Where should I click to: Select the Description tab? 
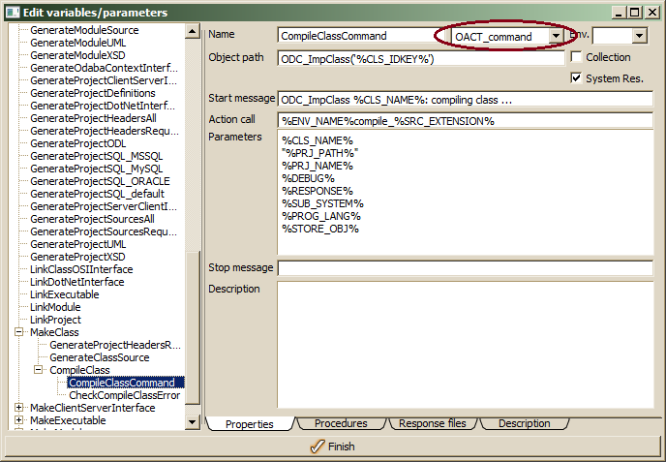coord(524,423)
